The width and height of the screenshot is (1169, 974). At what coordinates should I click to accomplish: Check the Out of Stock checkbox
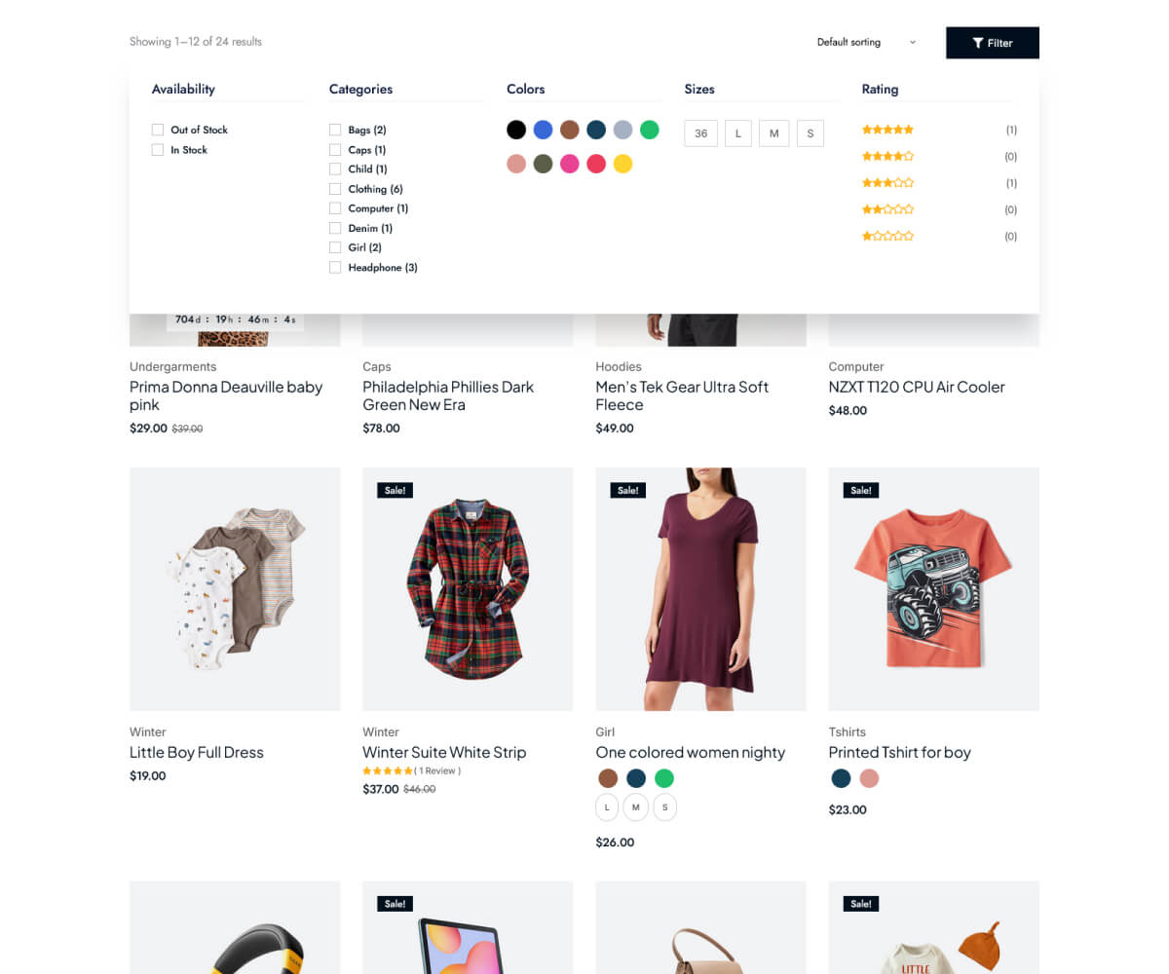click(x=158, y=130)
